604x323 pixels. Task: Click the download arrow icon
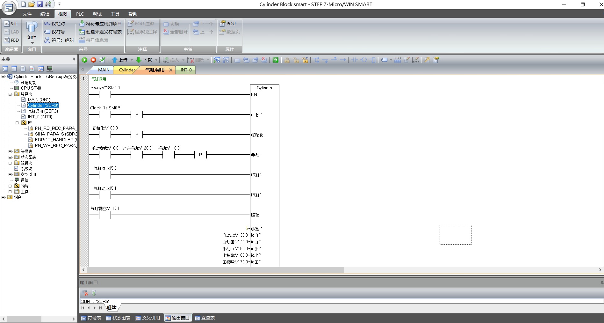(139, 60)
